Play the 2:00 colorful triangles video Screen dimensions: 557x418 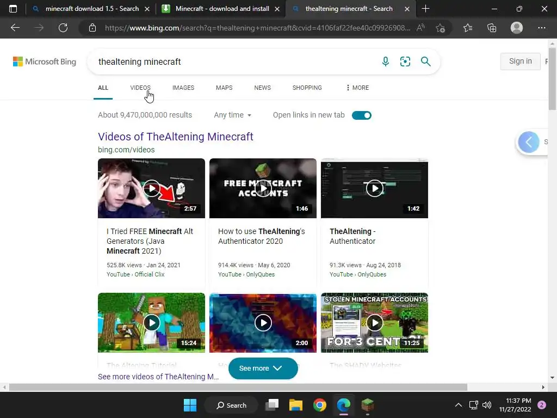[263, 323]
